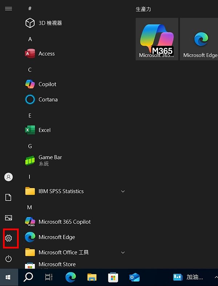Open the Microsoft 365 Copilot tile
This screenshot has width=218, height=286.
pyautogui.click(x=157, y=39)
